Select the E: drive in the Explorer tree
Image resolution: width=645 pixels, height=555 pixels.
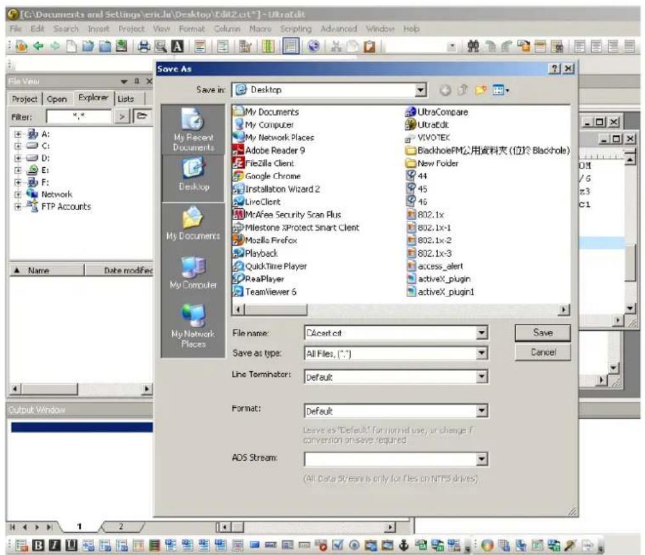[38, 170]
